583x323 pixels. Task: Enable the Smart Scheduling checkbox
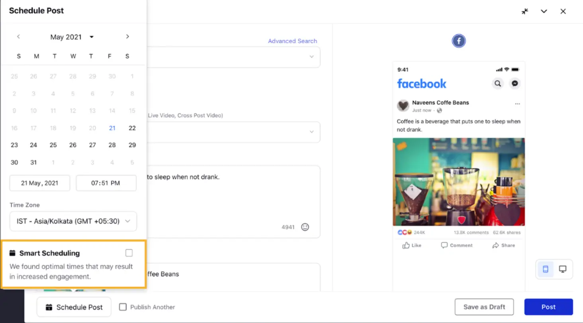coord(129,253)
